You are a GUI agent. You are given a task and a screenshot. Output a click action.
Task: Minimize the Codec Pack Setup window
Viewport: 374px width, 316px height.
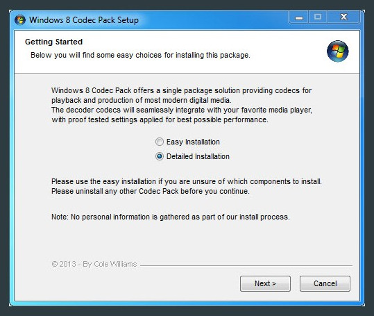point(299,17)
